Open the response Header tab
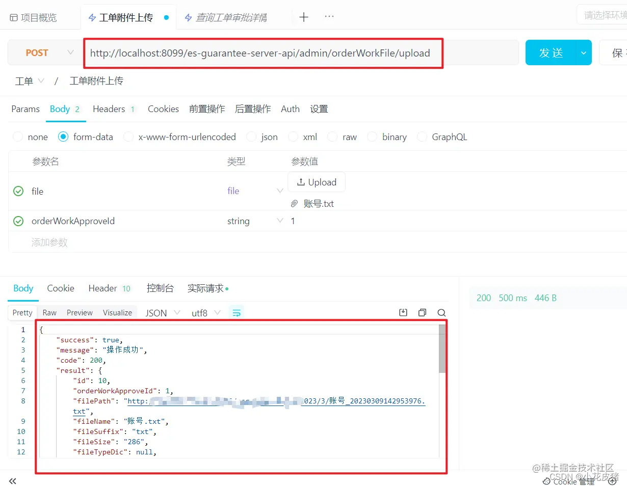Image resolution: width=627 pixels, height=486 pixels. pos(110,288)
